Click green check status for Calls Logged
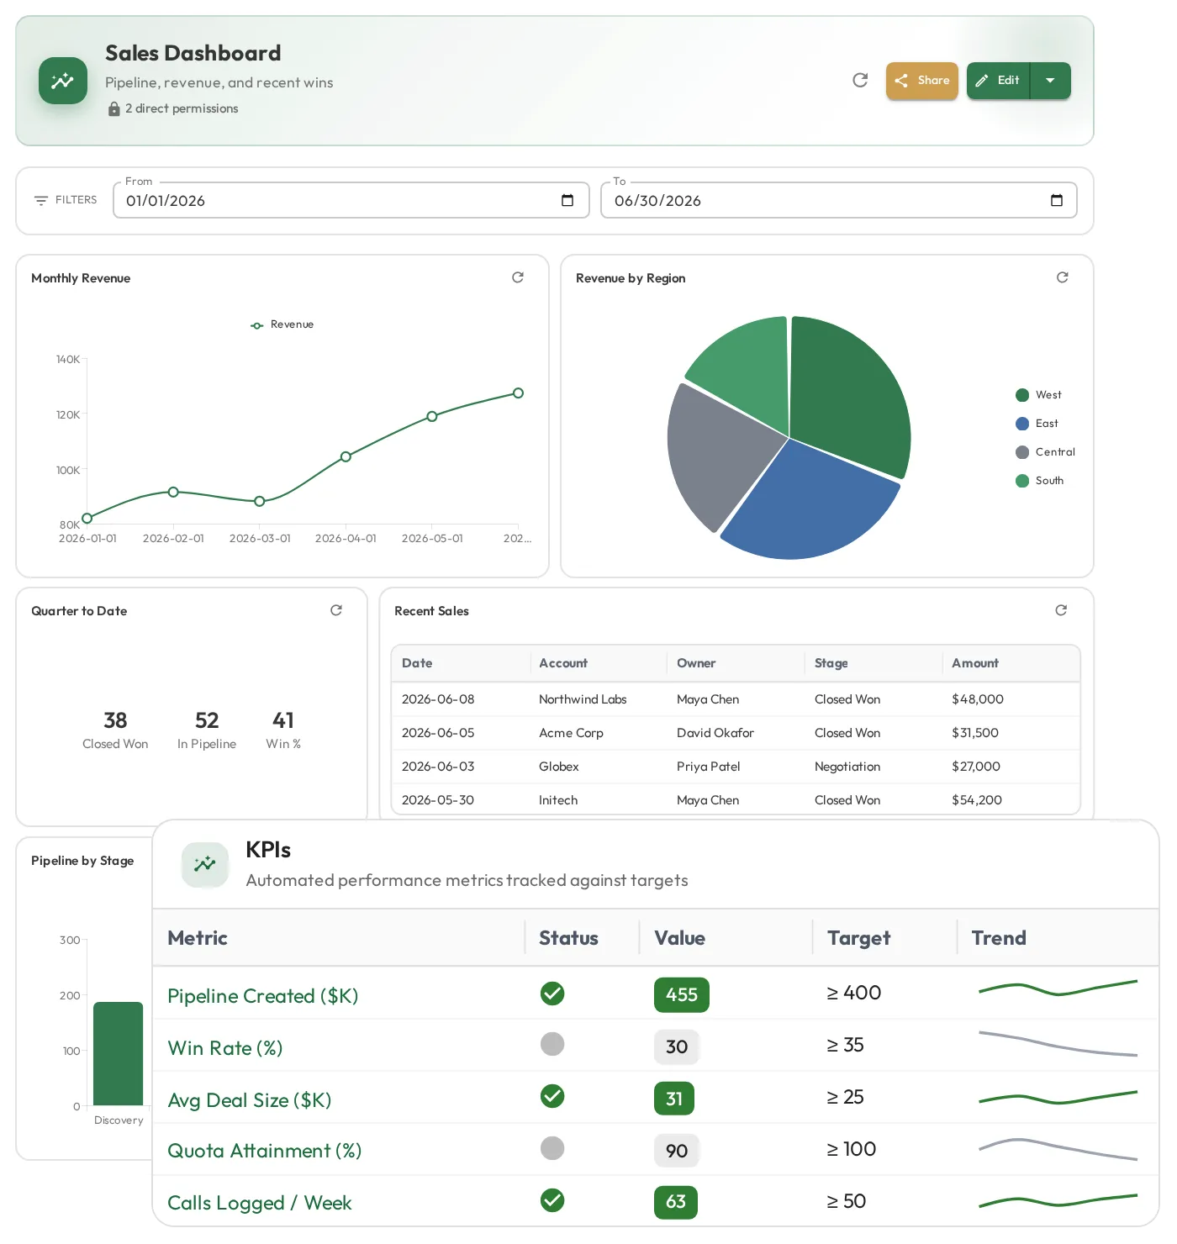Screen dimensions: 1177x1244 click(x=552, y=1200)
